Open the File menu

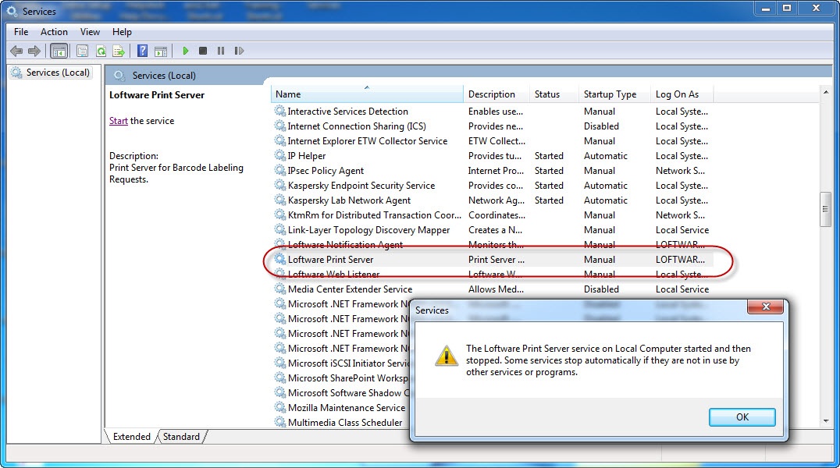click(21, 32)
